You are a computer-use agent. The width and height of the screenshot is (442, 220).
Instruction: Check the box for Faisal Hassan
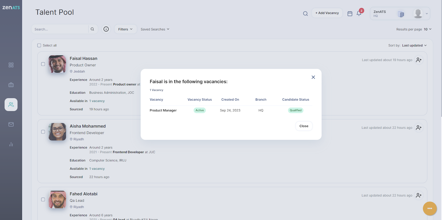pyautogui.click(x=43, y=64)
